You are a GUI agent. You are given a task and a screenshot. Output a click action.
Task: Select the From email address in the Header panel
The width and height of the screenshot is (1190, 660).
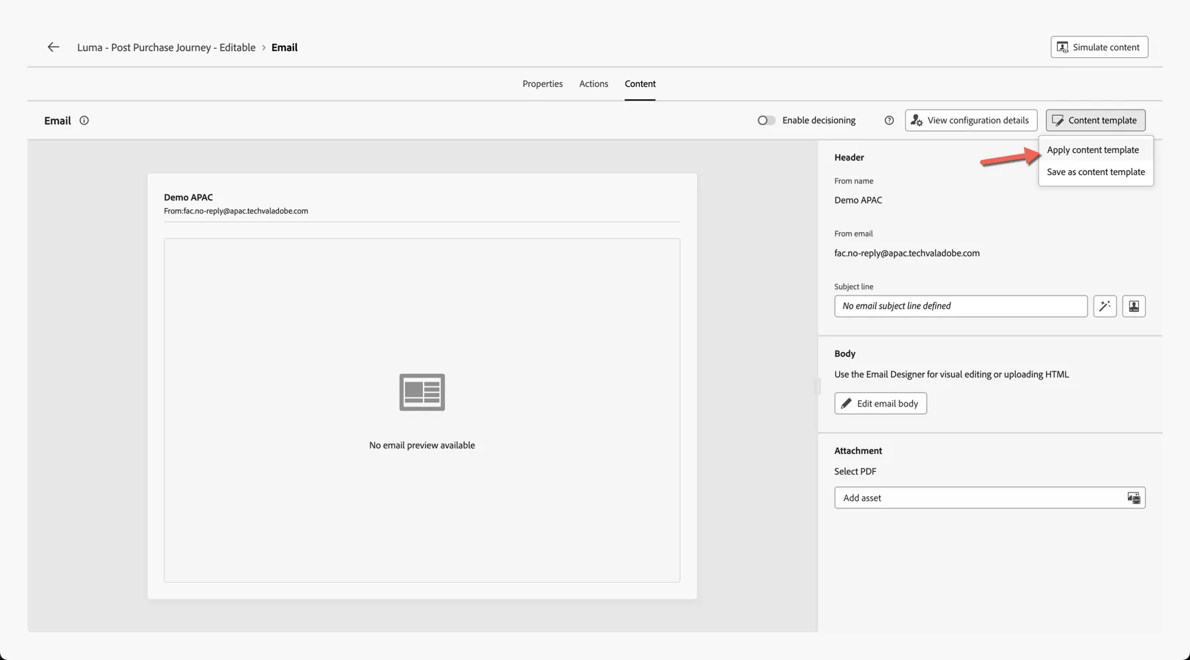[907, 253]
